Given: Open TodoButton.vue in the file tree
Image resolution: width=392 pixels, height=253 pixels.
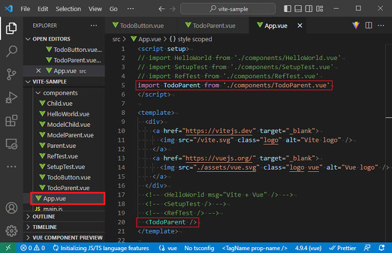Looking at the screenshot, I should [64, 177].
